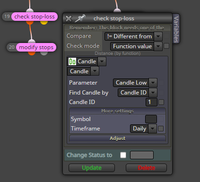Screen dimensions: 200x182
Task: Click gray output connector of modify stops node
Action: tap(44, 53)
